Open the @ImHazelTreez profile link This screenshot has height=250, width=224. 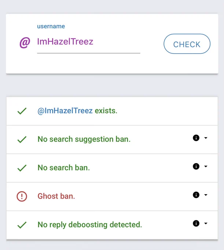[65, 111]
